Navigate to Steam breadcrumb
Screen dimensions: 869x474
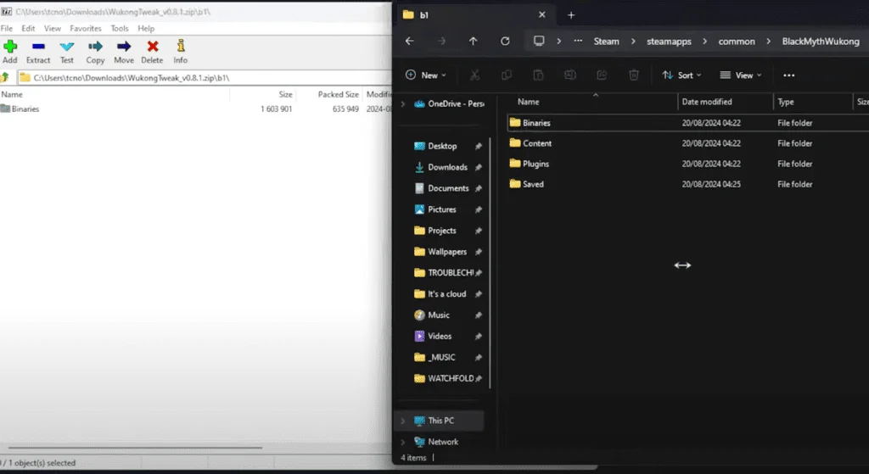(606, 42)
